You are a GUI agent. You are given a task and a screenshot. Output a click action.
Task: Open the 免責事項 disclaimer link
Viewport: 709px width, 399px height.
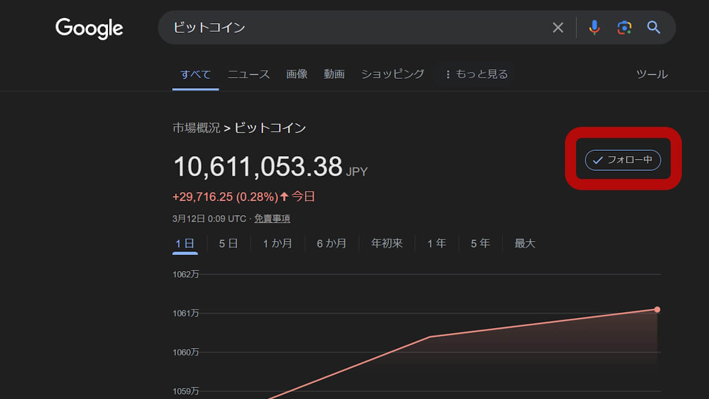point(272,219)
